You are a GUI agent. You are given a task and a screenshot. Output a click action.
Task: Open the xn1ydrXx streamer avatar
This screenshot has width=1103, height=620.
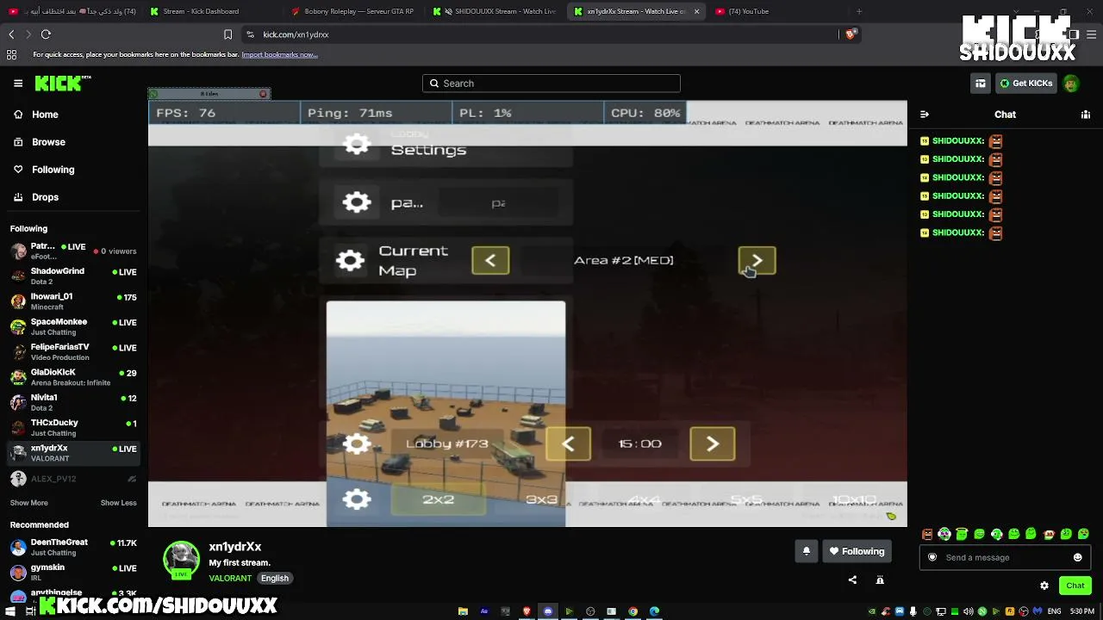[181, 560]
